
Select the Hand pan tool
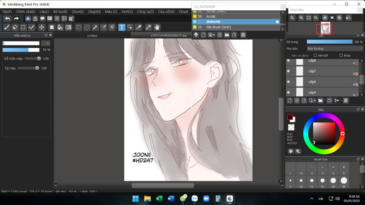tap(157, 27)
